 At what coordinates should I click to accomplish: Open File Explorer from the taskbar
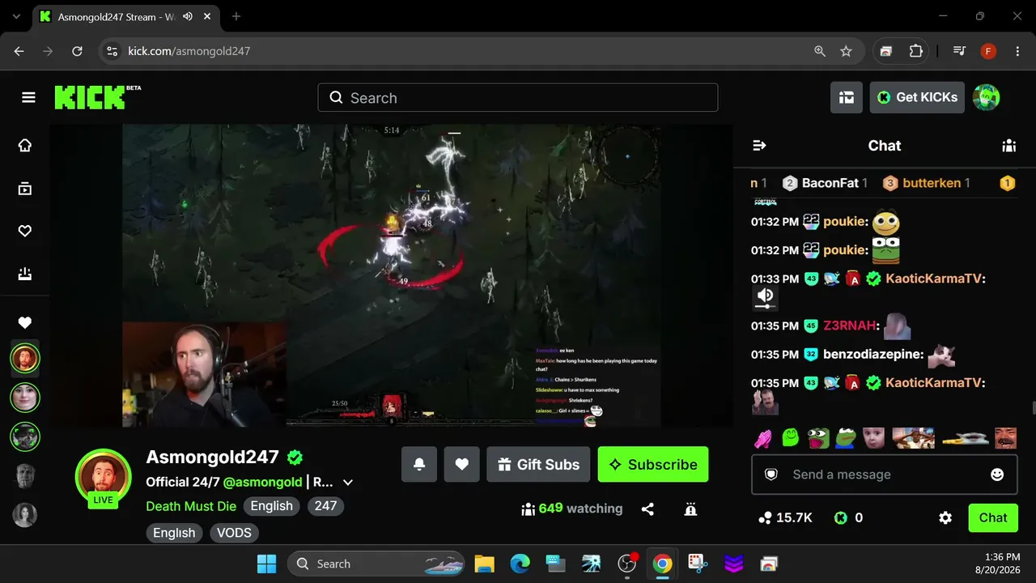[484, 564]
